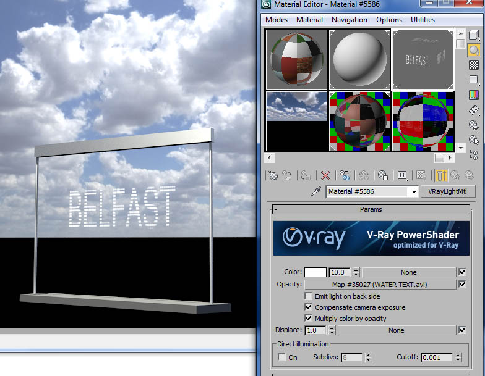Click the Color multiplier spinner arrows
This screenshot has width=485, height=376.
[356, 272]
